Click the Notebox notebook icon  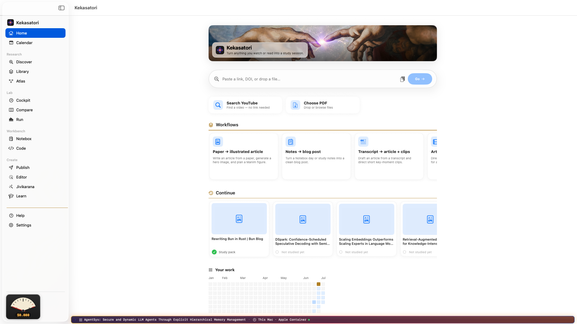click(x=11, y=139)
